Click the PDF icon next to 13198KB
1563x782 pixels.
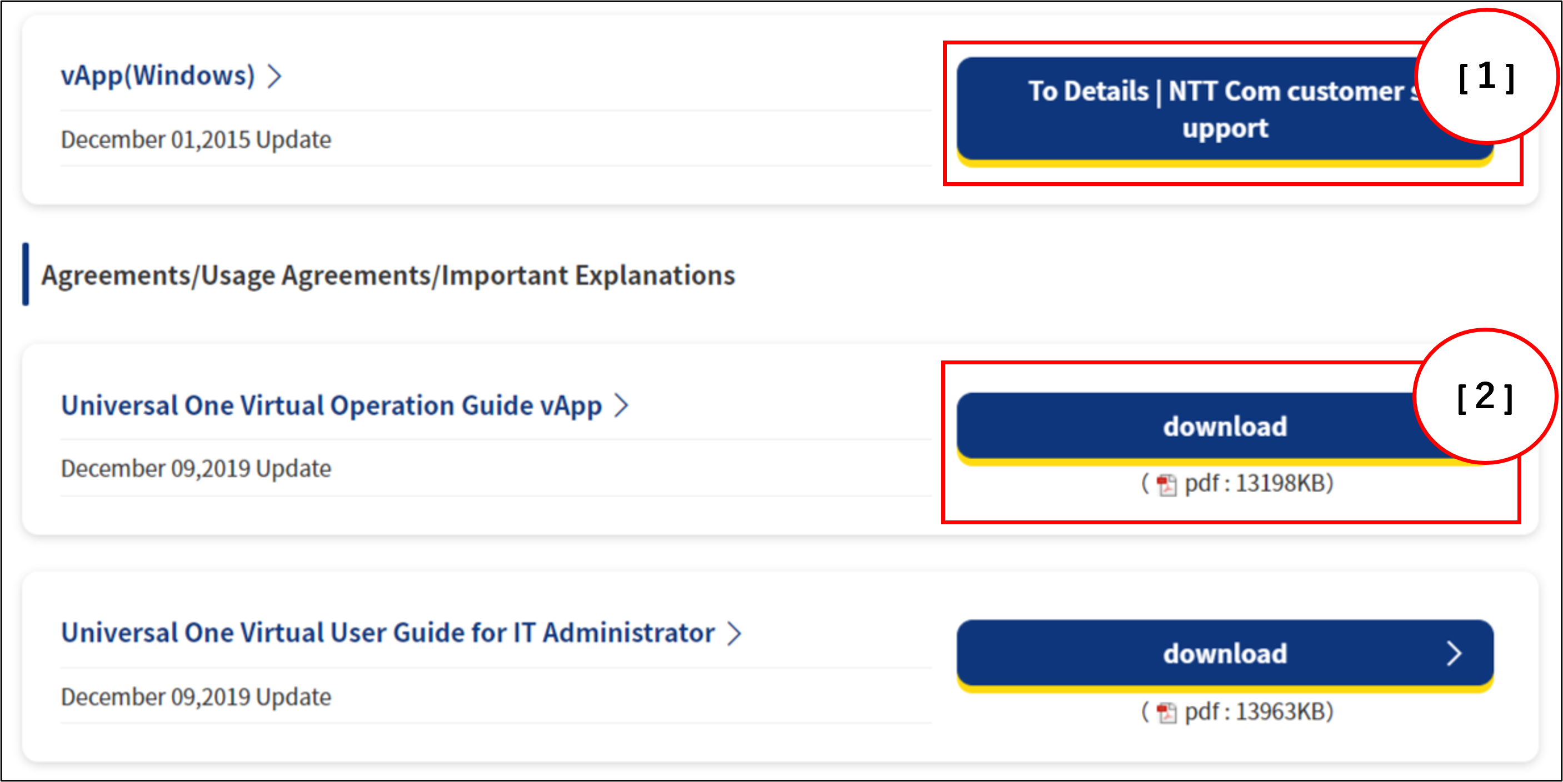coord(1166,485)
